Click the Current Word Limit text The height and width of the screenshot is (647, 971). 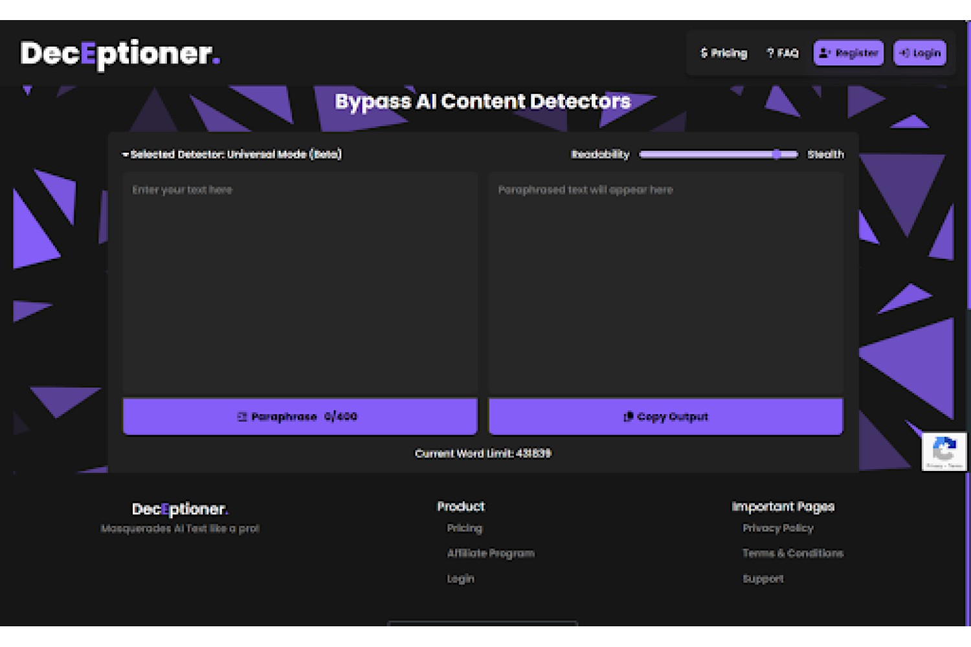pyautogui.click(x=483, y=453)
